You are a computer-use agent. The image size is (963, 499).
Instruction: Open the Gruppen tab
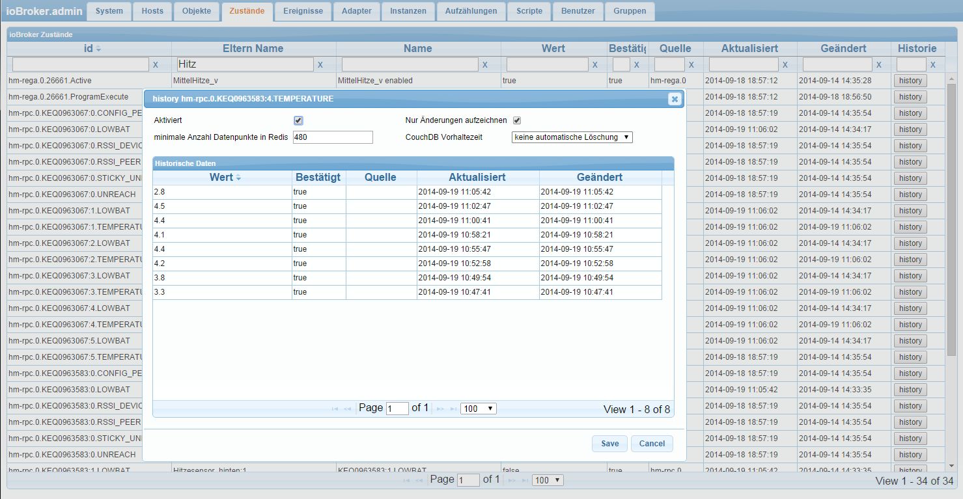pyautogui.click(x=630, y=11)
